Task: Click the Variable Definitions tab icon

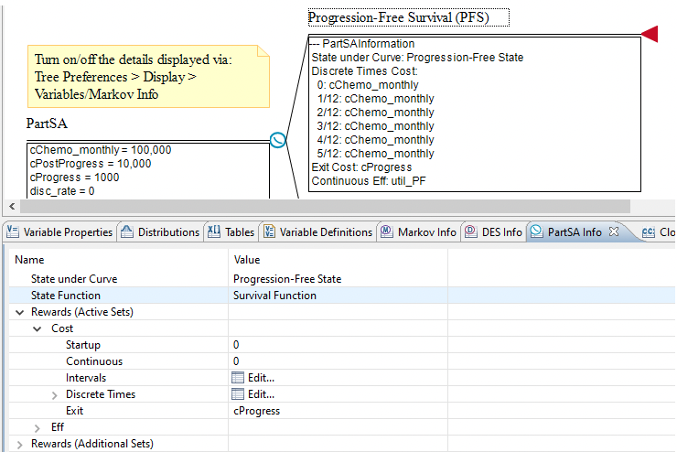Action: point(269,231)
